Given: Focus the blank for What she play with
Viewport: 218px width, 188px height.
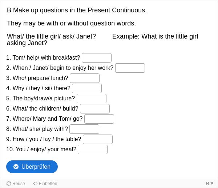Looking at the screenshot, I should click(84, 129).
